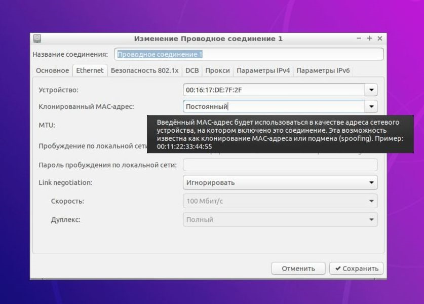Screen dimensions: 424x304
Task: Click the connection name text field
Action: click(248, 54)
